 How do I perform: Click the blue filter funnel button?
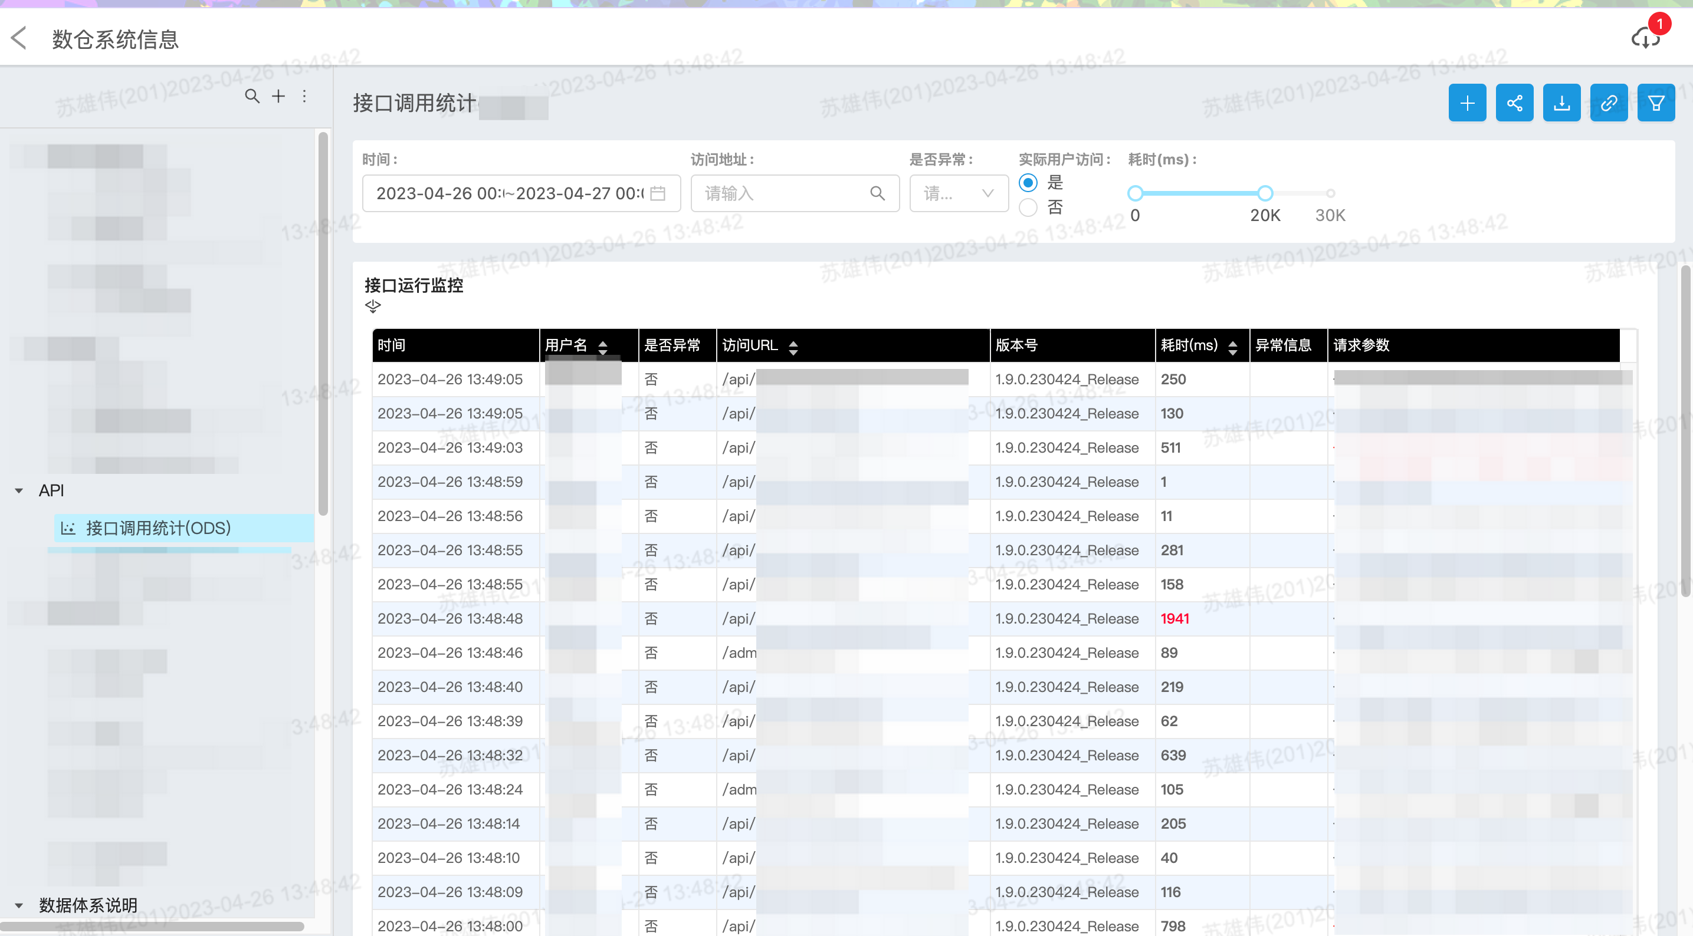1655,103
